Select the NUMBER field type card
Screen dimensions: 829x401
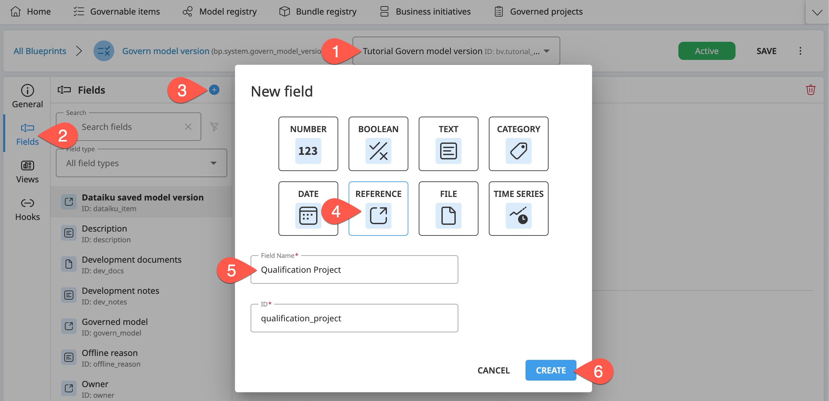tap(308, 144)
